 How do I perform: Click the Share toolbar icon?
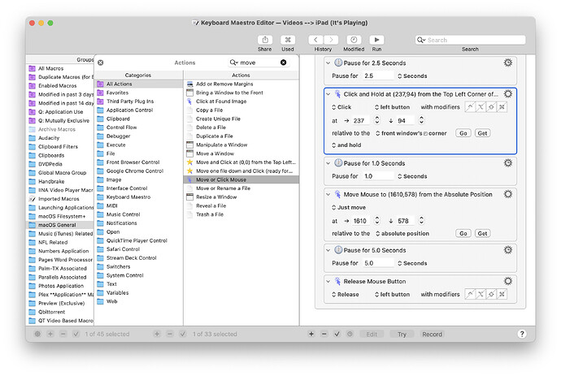[265, 40]
